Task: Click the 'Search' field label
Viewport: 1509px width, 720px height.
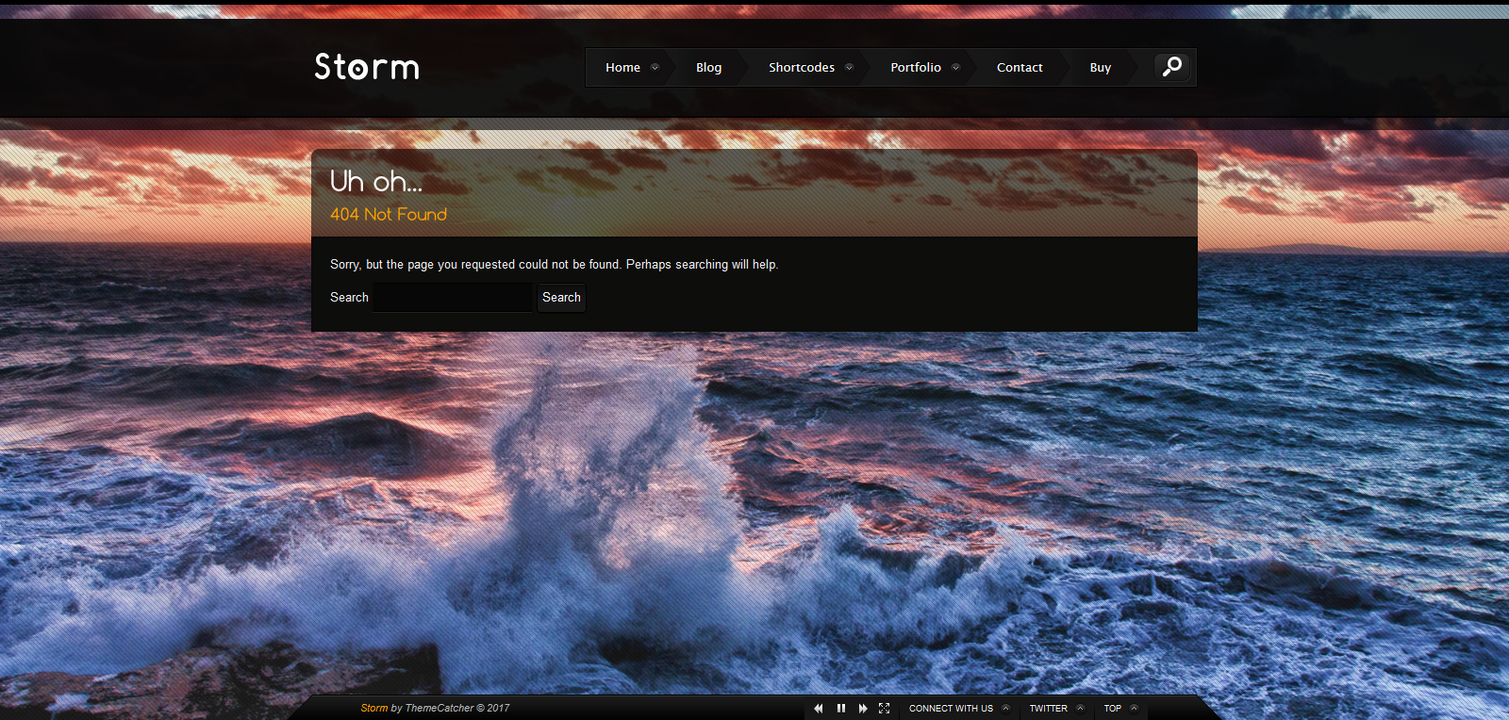Action: [x=349, y=297]
